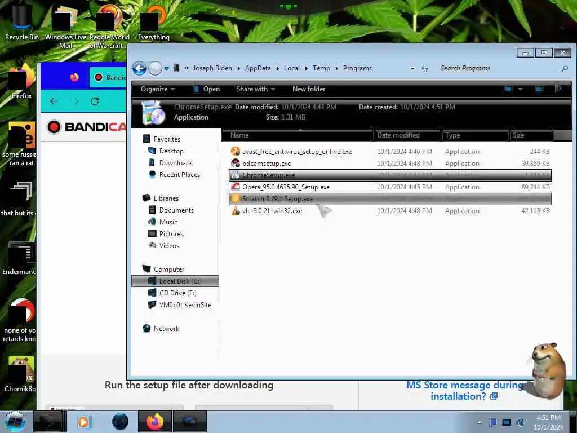
Task: Click the avast setup file icon
Action: [236, 151]
